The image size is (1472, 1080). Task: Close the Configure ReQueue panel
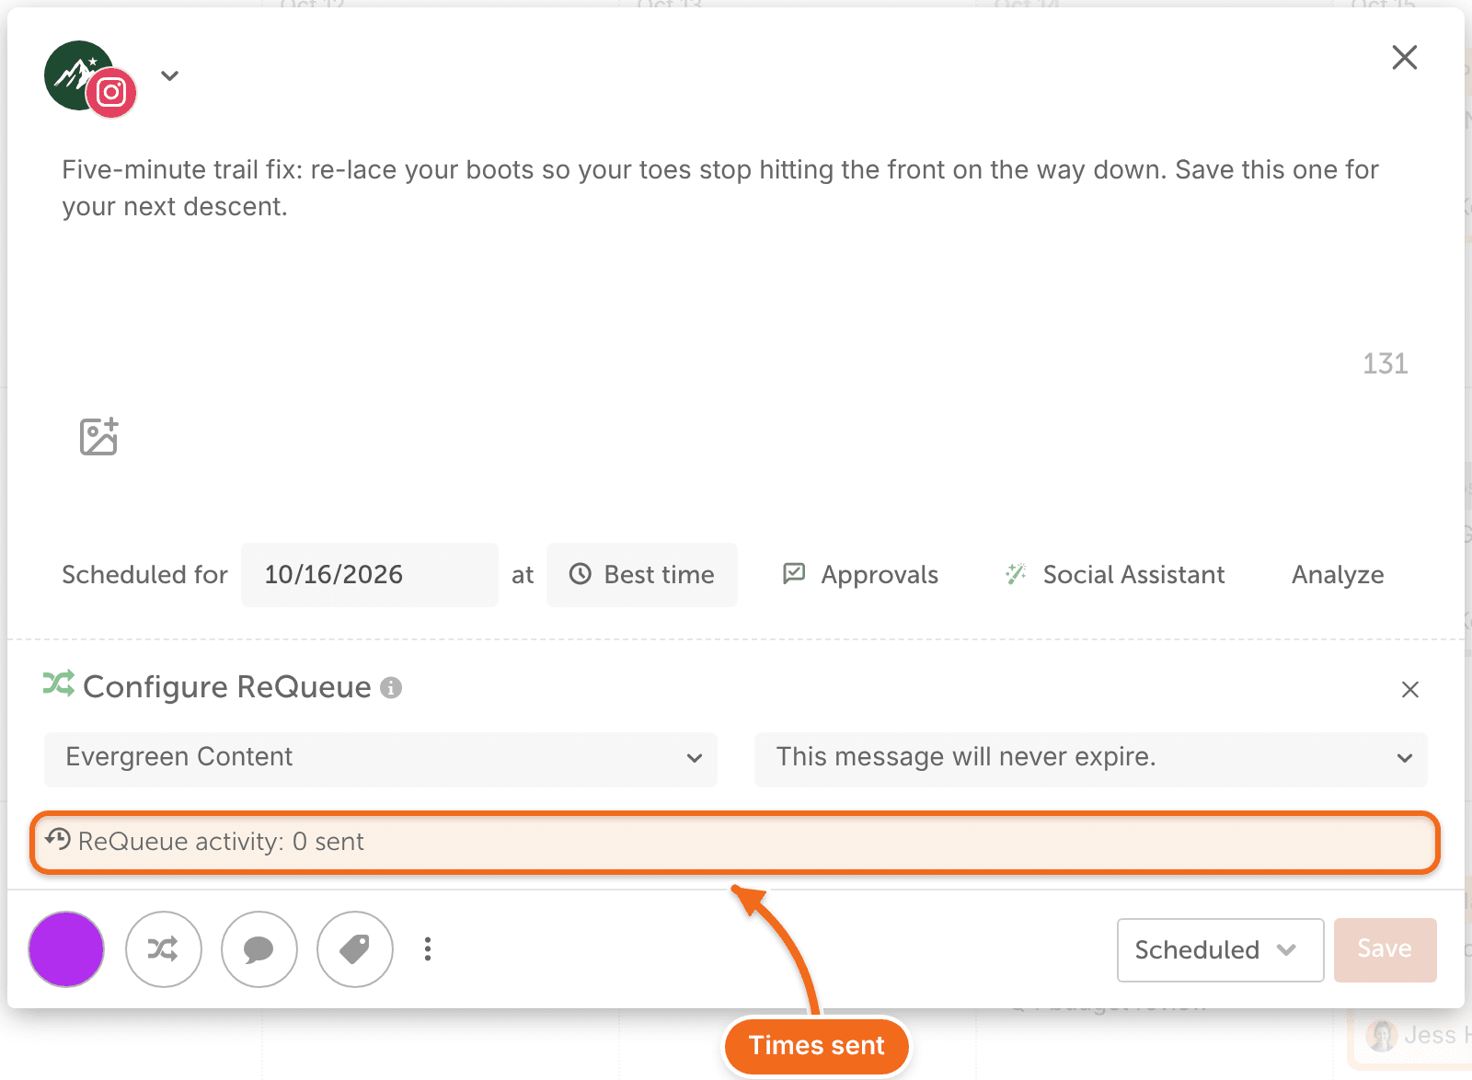tap(1409, 689)
